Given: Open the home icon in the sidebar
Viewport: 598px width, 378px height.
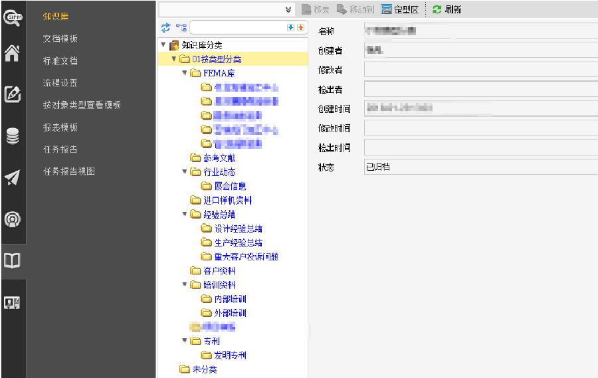Looking at the screenshot, I should point(12,54).
